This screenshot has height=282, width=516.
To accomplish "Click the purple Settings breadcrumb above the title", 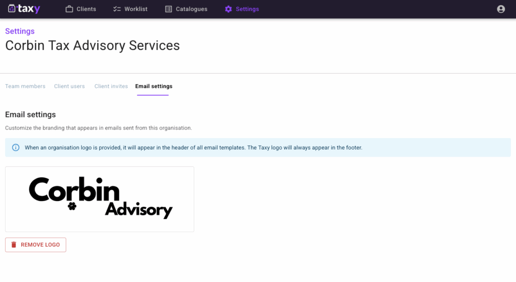I will click(20, 31).
